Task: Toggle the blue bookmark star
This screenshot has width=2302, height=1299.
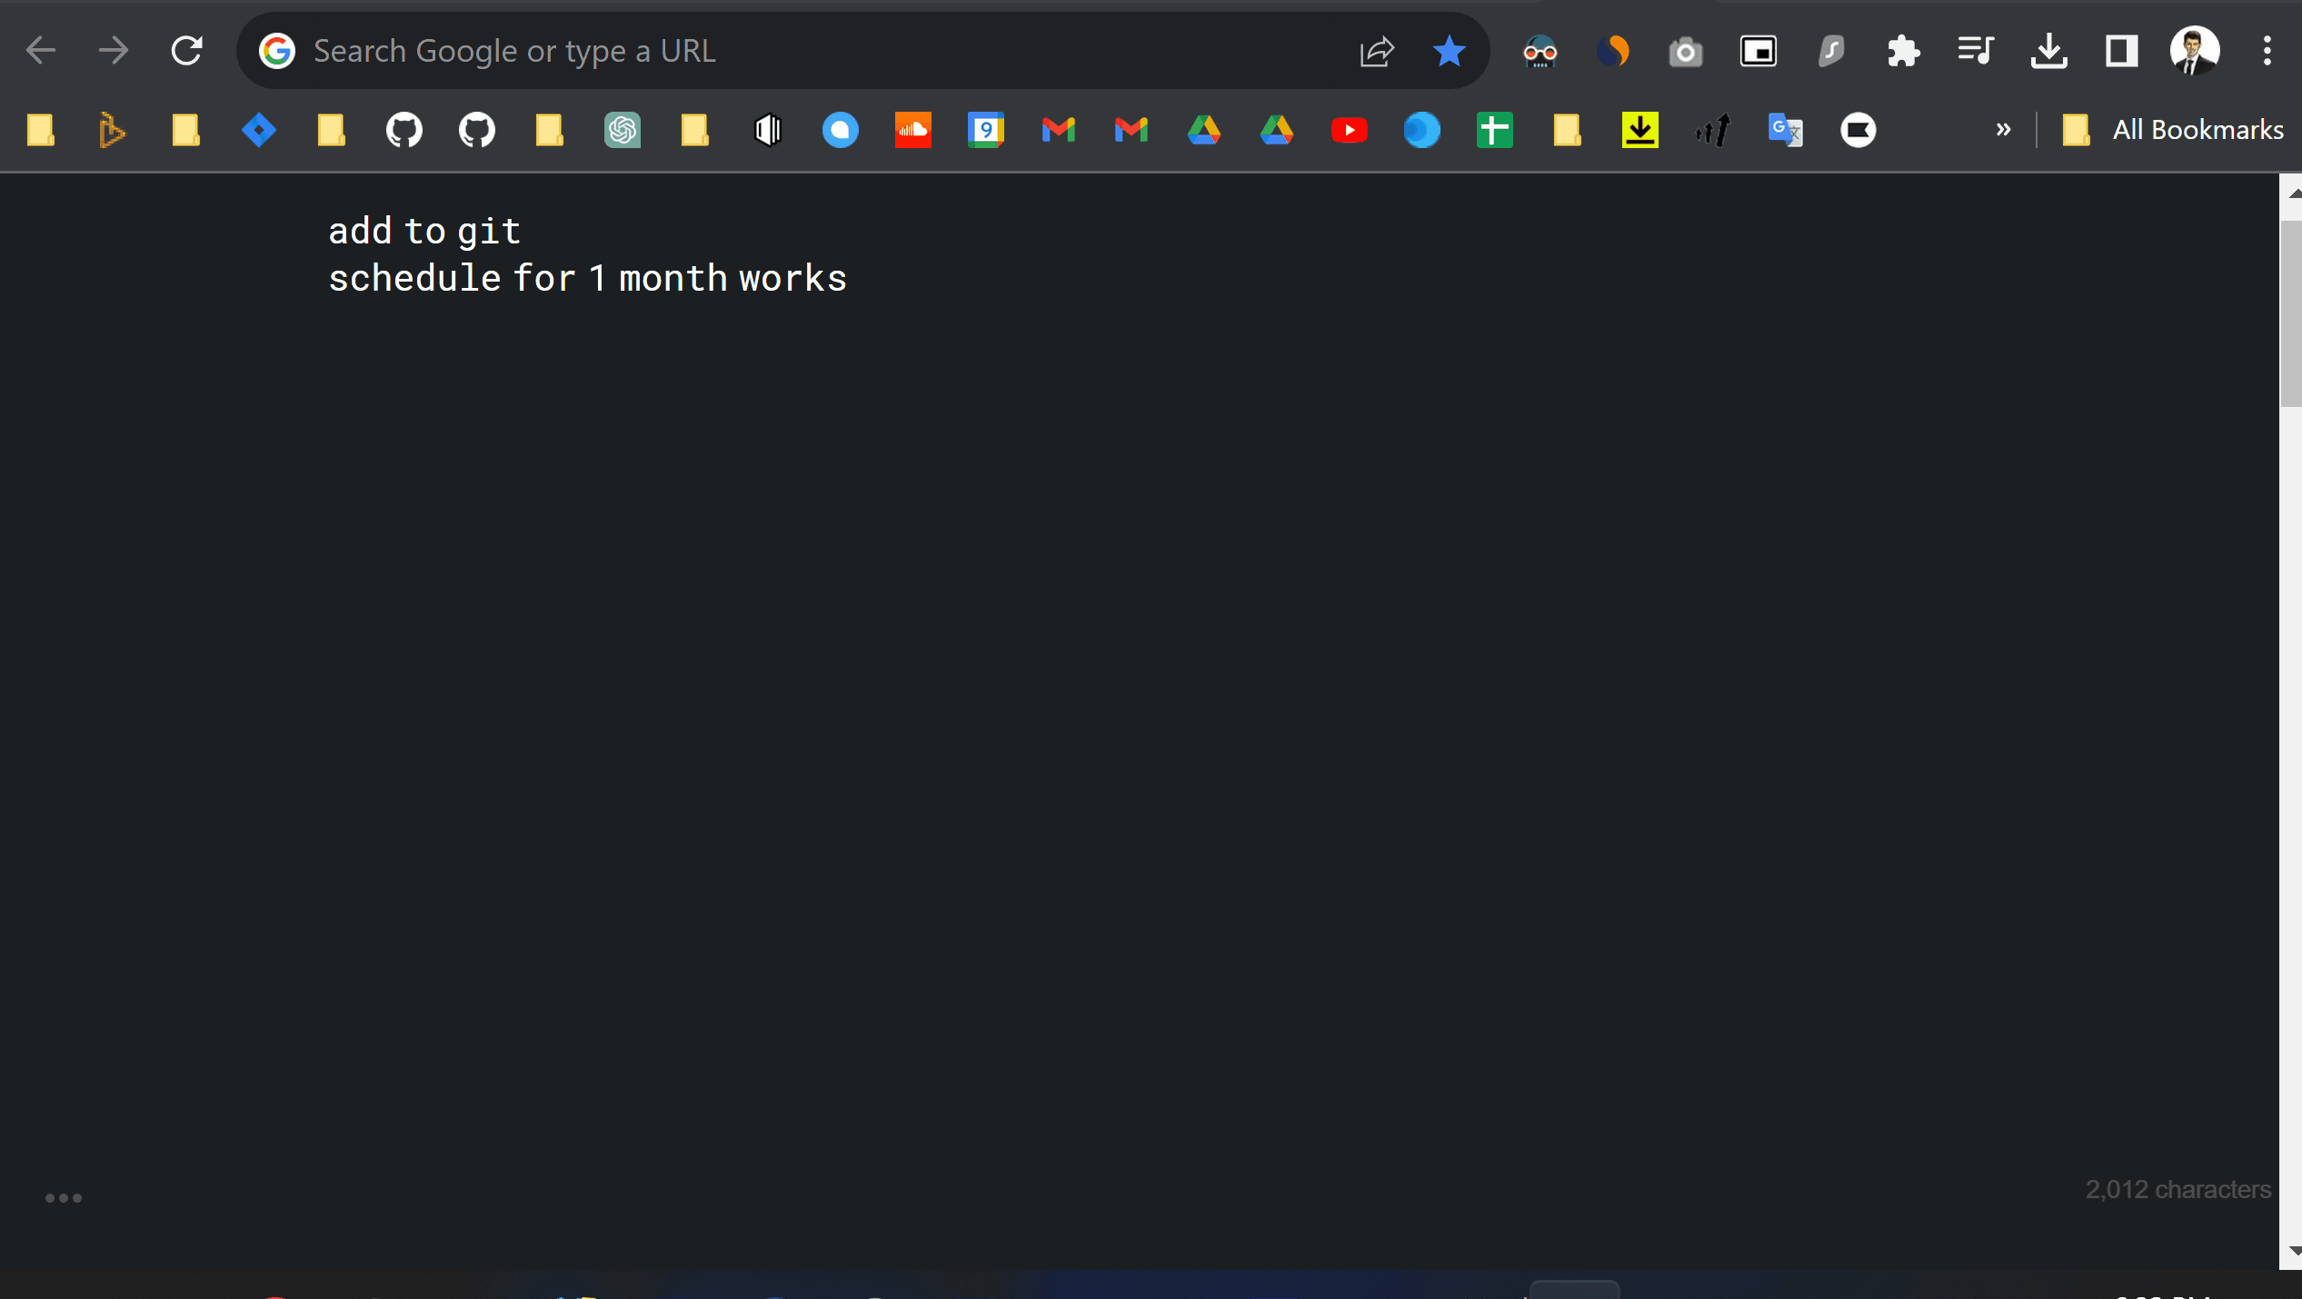Action: (1449, 51)
